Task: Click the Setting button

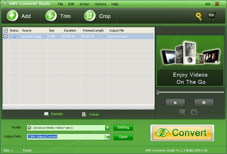Action: click(123, 127)
